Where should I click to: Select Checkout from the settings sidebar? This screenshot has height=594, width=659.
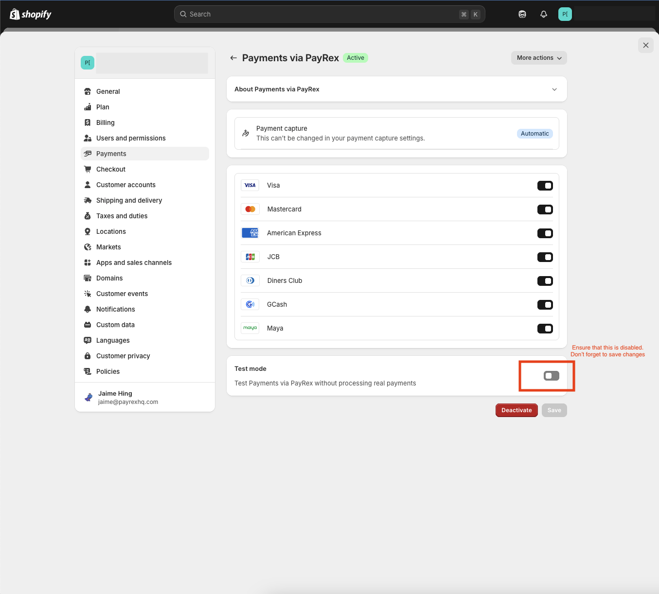click(111, 169)
